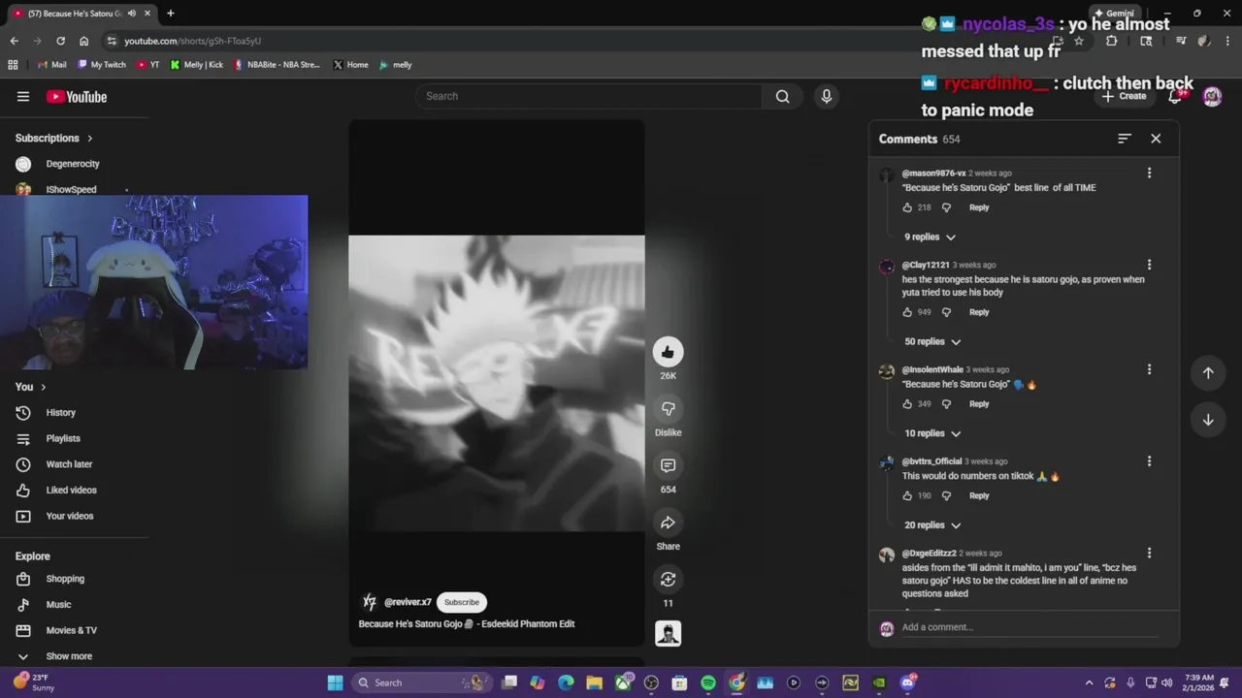
Task: Expand the 9 replies thread
Action: click(x=930, y=237)
